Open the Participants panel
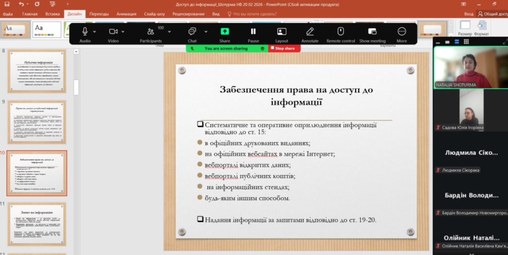Viewport: 508px width, 255px height. tap(151, 32)
